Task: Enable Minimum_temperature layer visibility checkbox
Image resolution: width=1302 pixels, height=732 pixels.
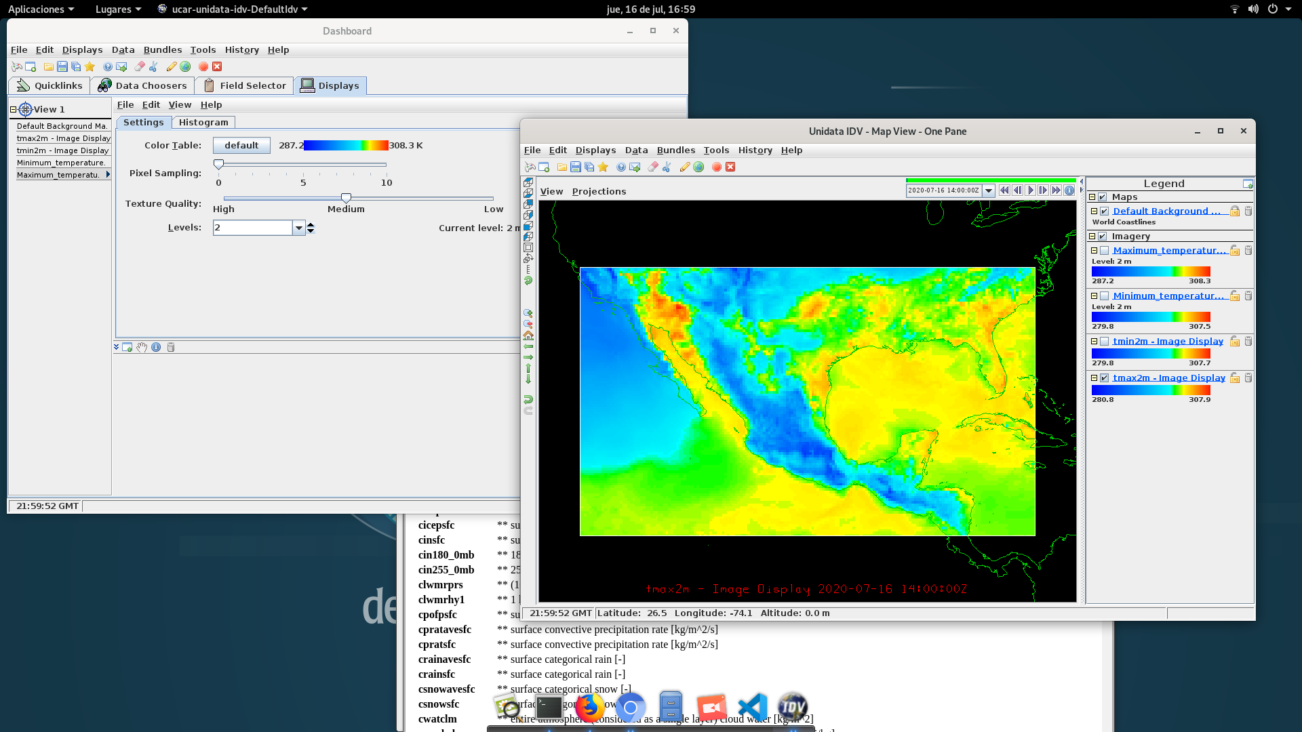Action: click(1105, 296)
